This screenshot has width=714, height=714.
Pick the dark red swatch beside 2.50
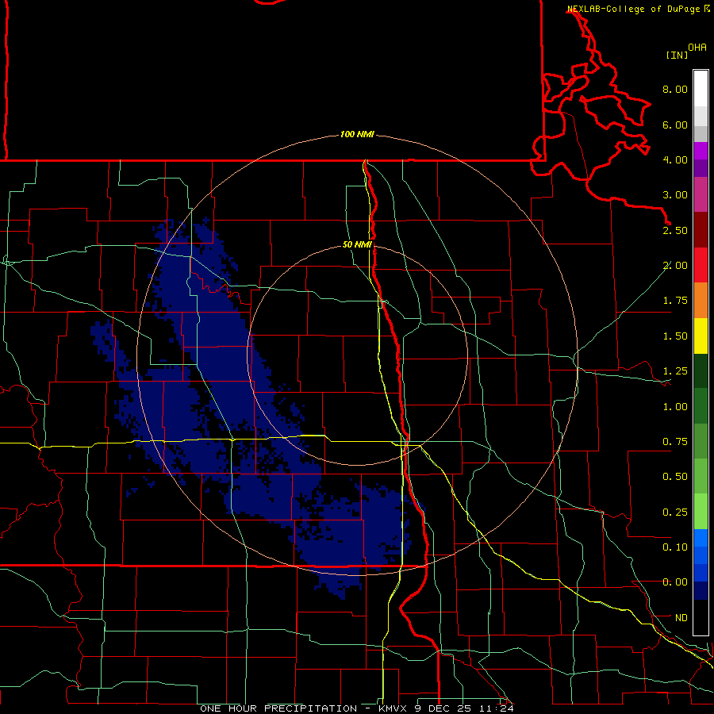(x=701, y=230)
